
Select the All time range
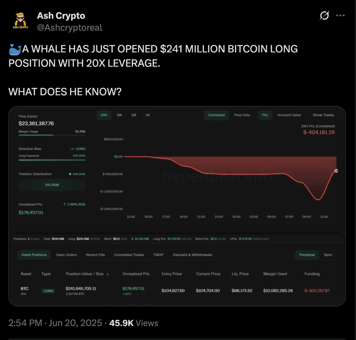[147, 115]
